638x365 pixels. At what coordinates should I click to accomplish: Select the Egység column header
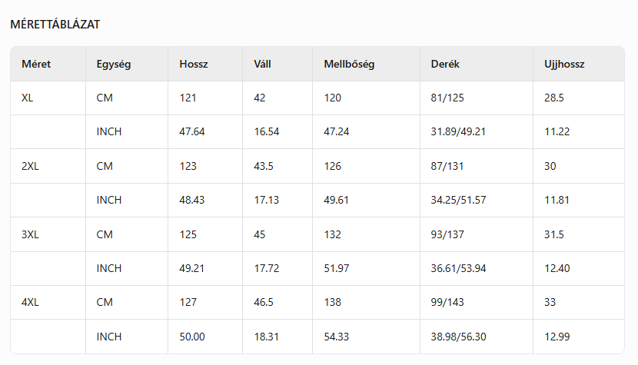[114, 65]
